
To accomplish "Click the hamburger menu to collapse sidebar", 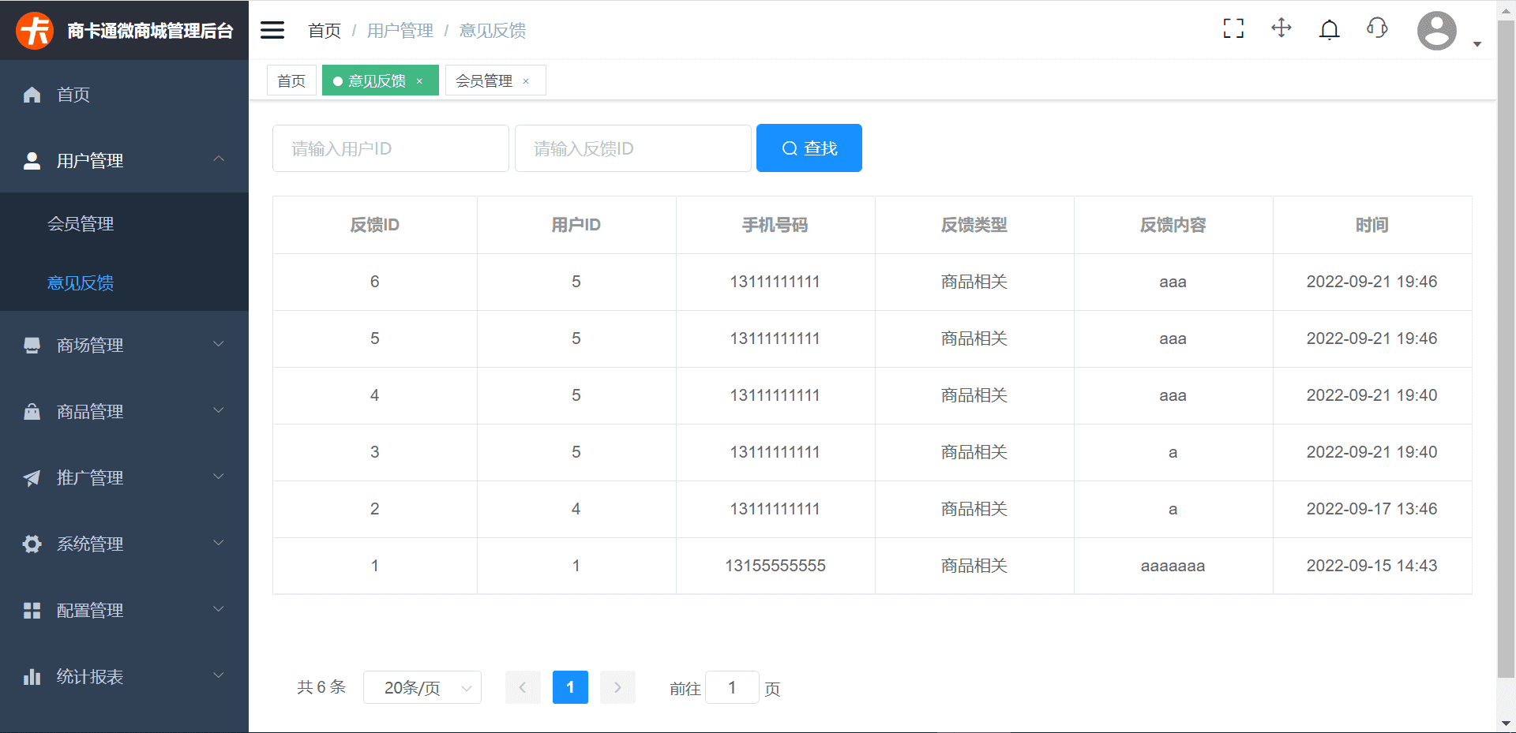I will click(272, 29).
